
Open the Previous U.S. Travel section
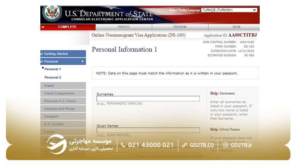coord(63,101)
